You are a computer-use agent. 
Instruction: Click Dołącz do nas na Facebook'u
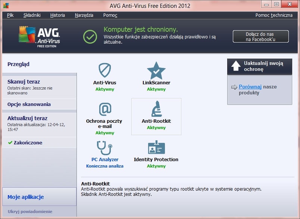point(260,36)
